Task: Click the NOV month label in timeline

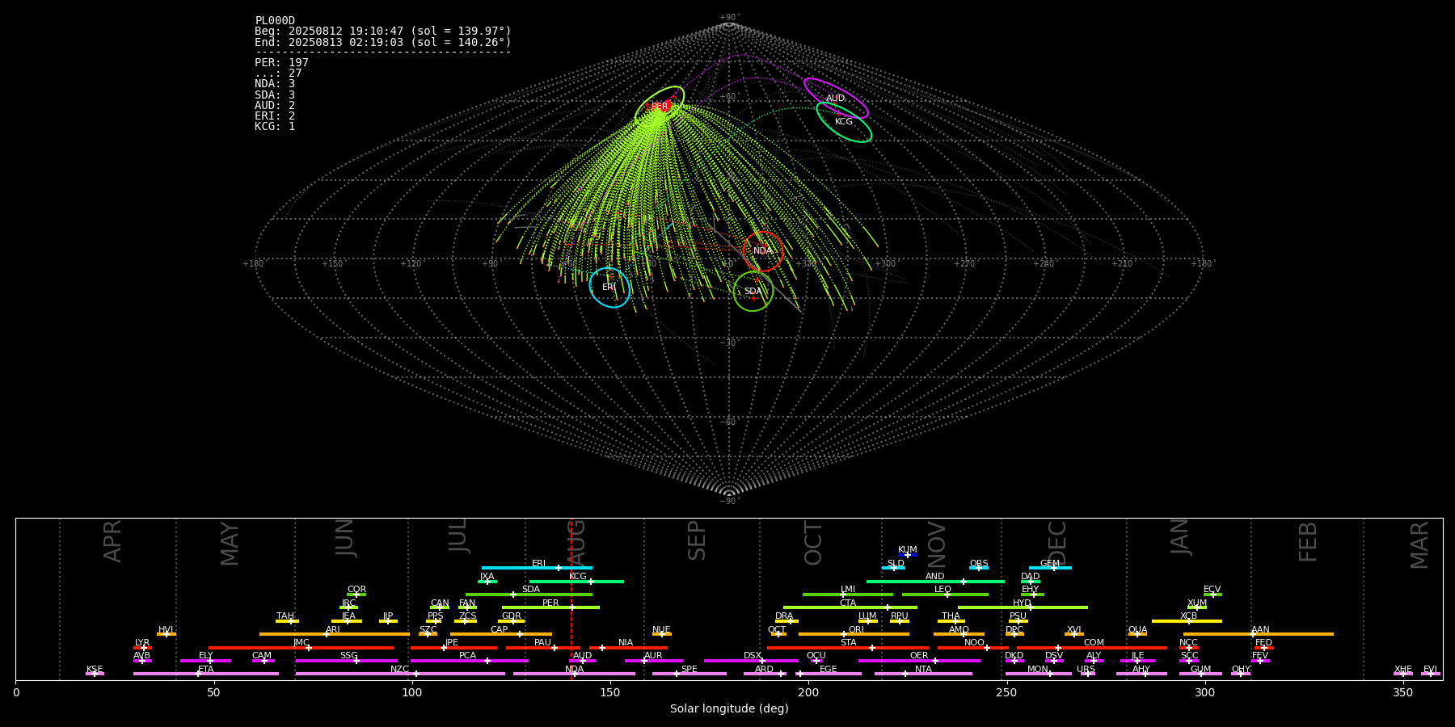Action: (x=937, y=543)
